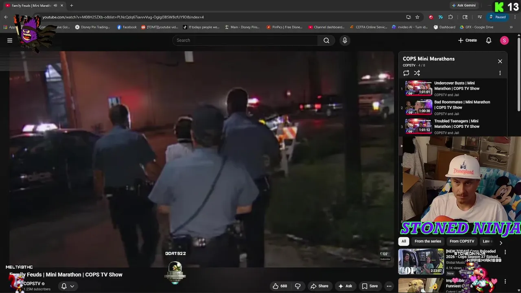Click the page vertical scrollbar
This screenshot has height=293, width=521.
click(519, 73)
